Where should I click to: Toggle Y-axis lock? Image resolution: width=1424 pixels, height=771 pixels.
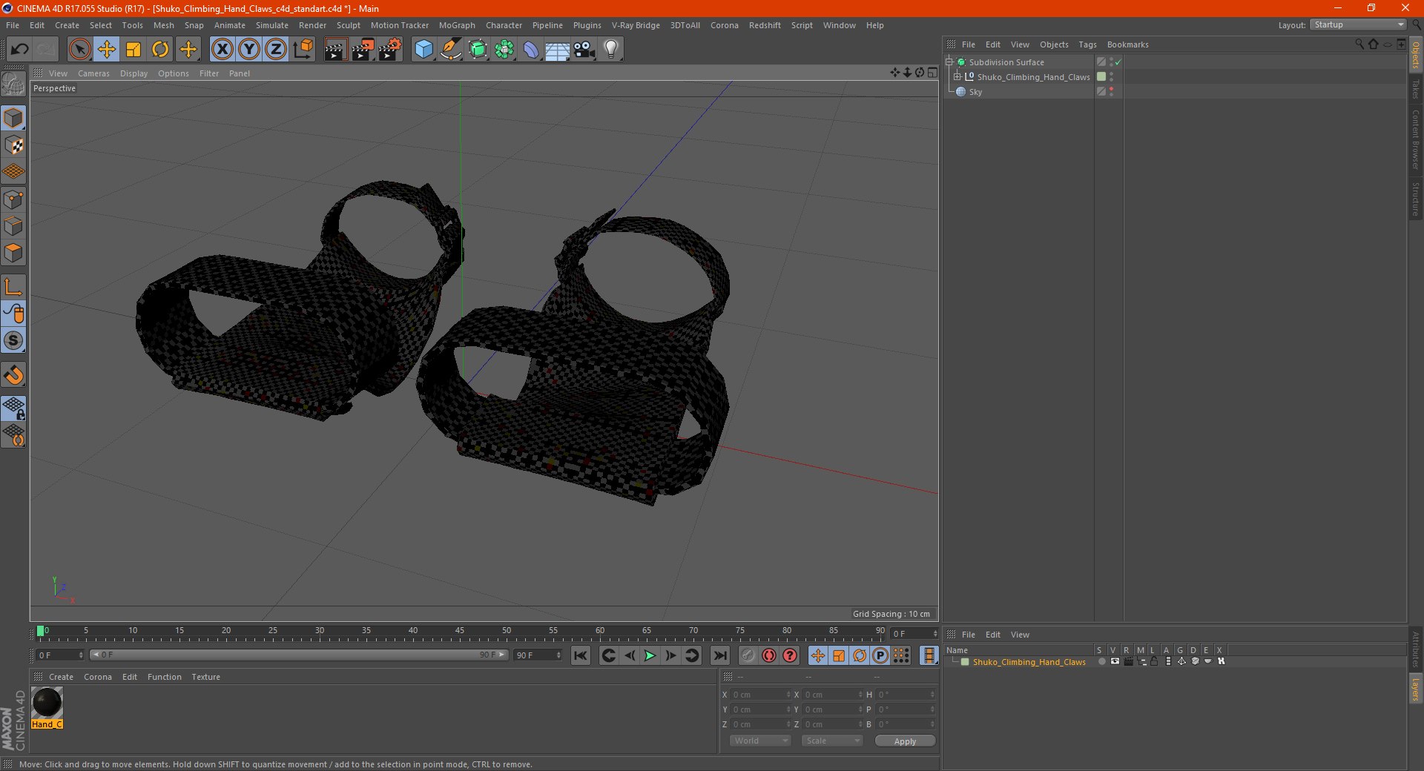[x=249, y=50]
